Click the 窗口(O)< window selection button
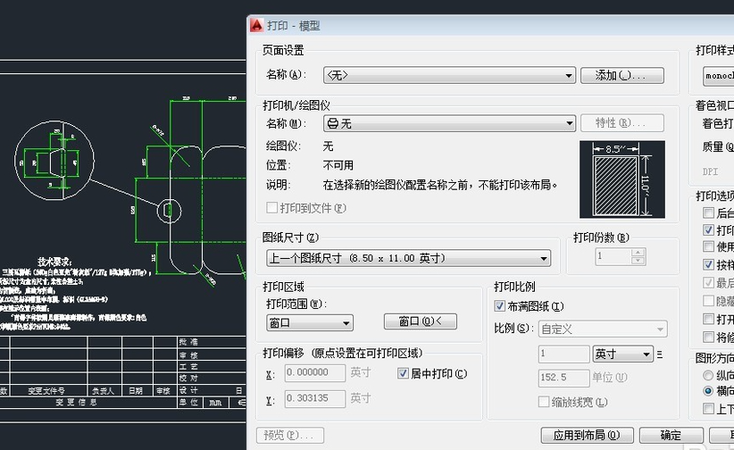Screen dimensions: 734x450 click(420, 321)
